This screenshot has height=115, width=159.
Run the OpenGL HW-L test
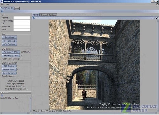[x=9, y=73]
